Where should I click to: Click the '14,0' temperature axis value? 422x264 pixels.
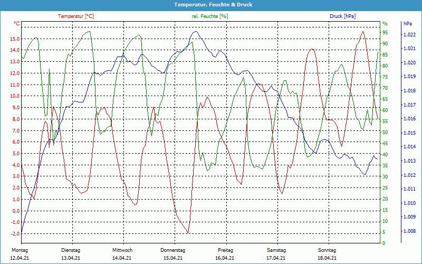click(15, 50)
